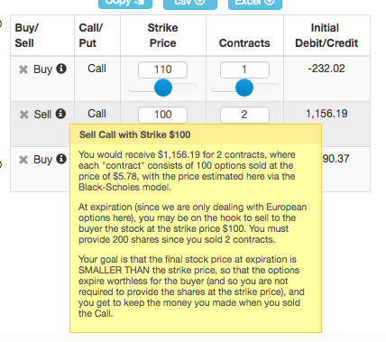Click the Contracts column header
386x342 pixels.
[x=244, y=43]
